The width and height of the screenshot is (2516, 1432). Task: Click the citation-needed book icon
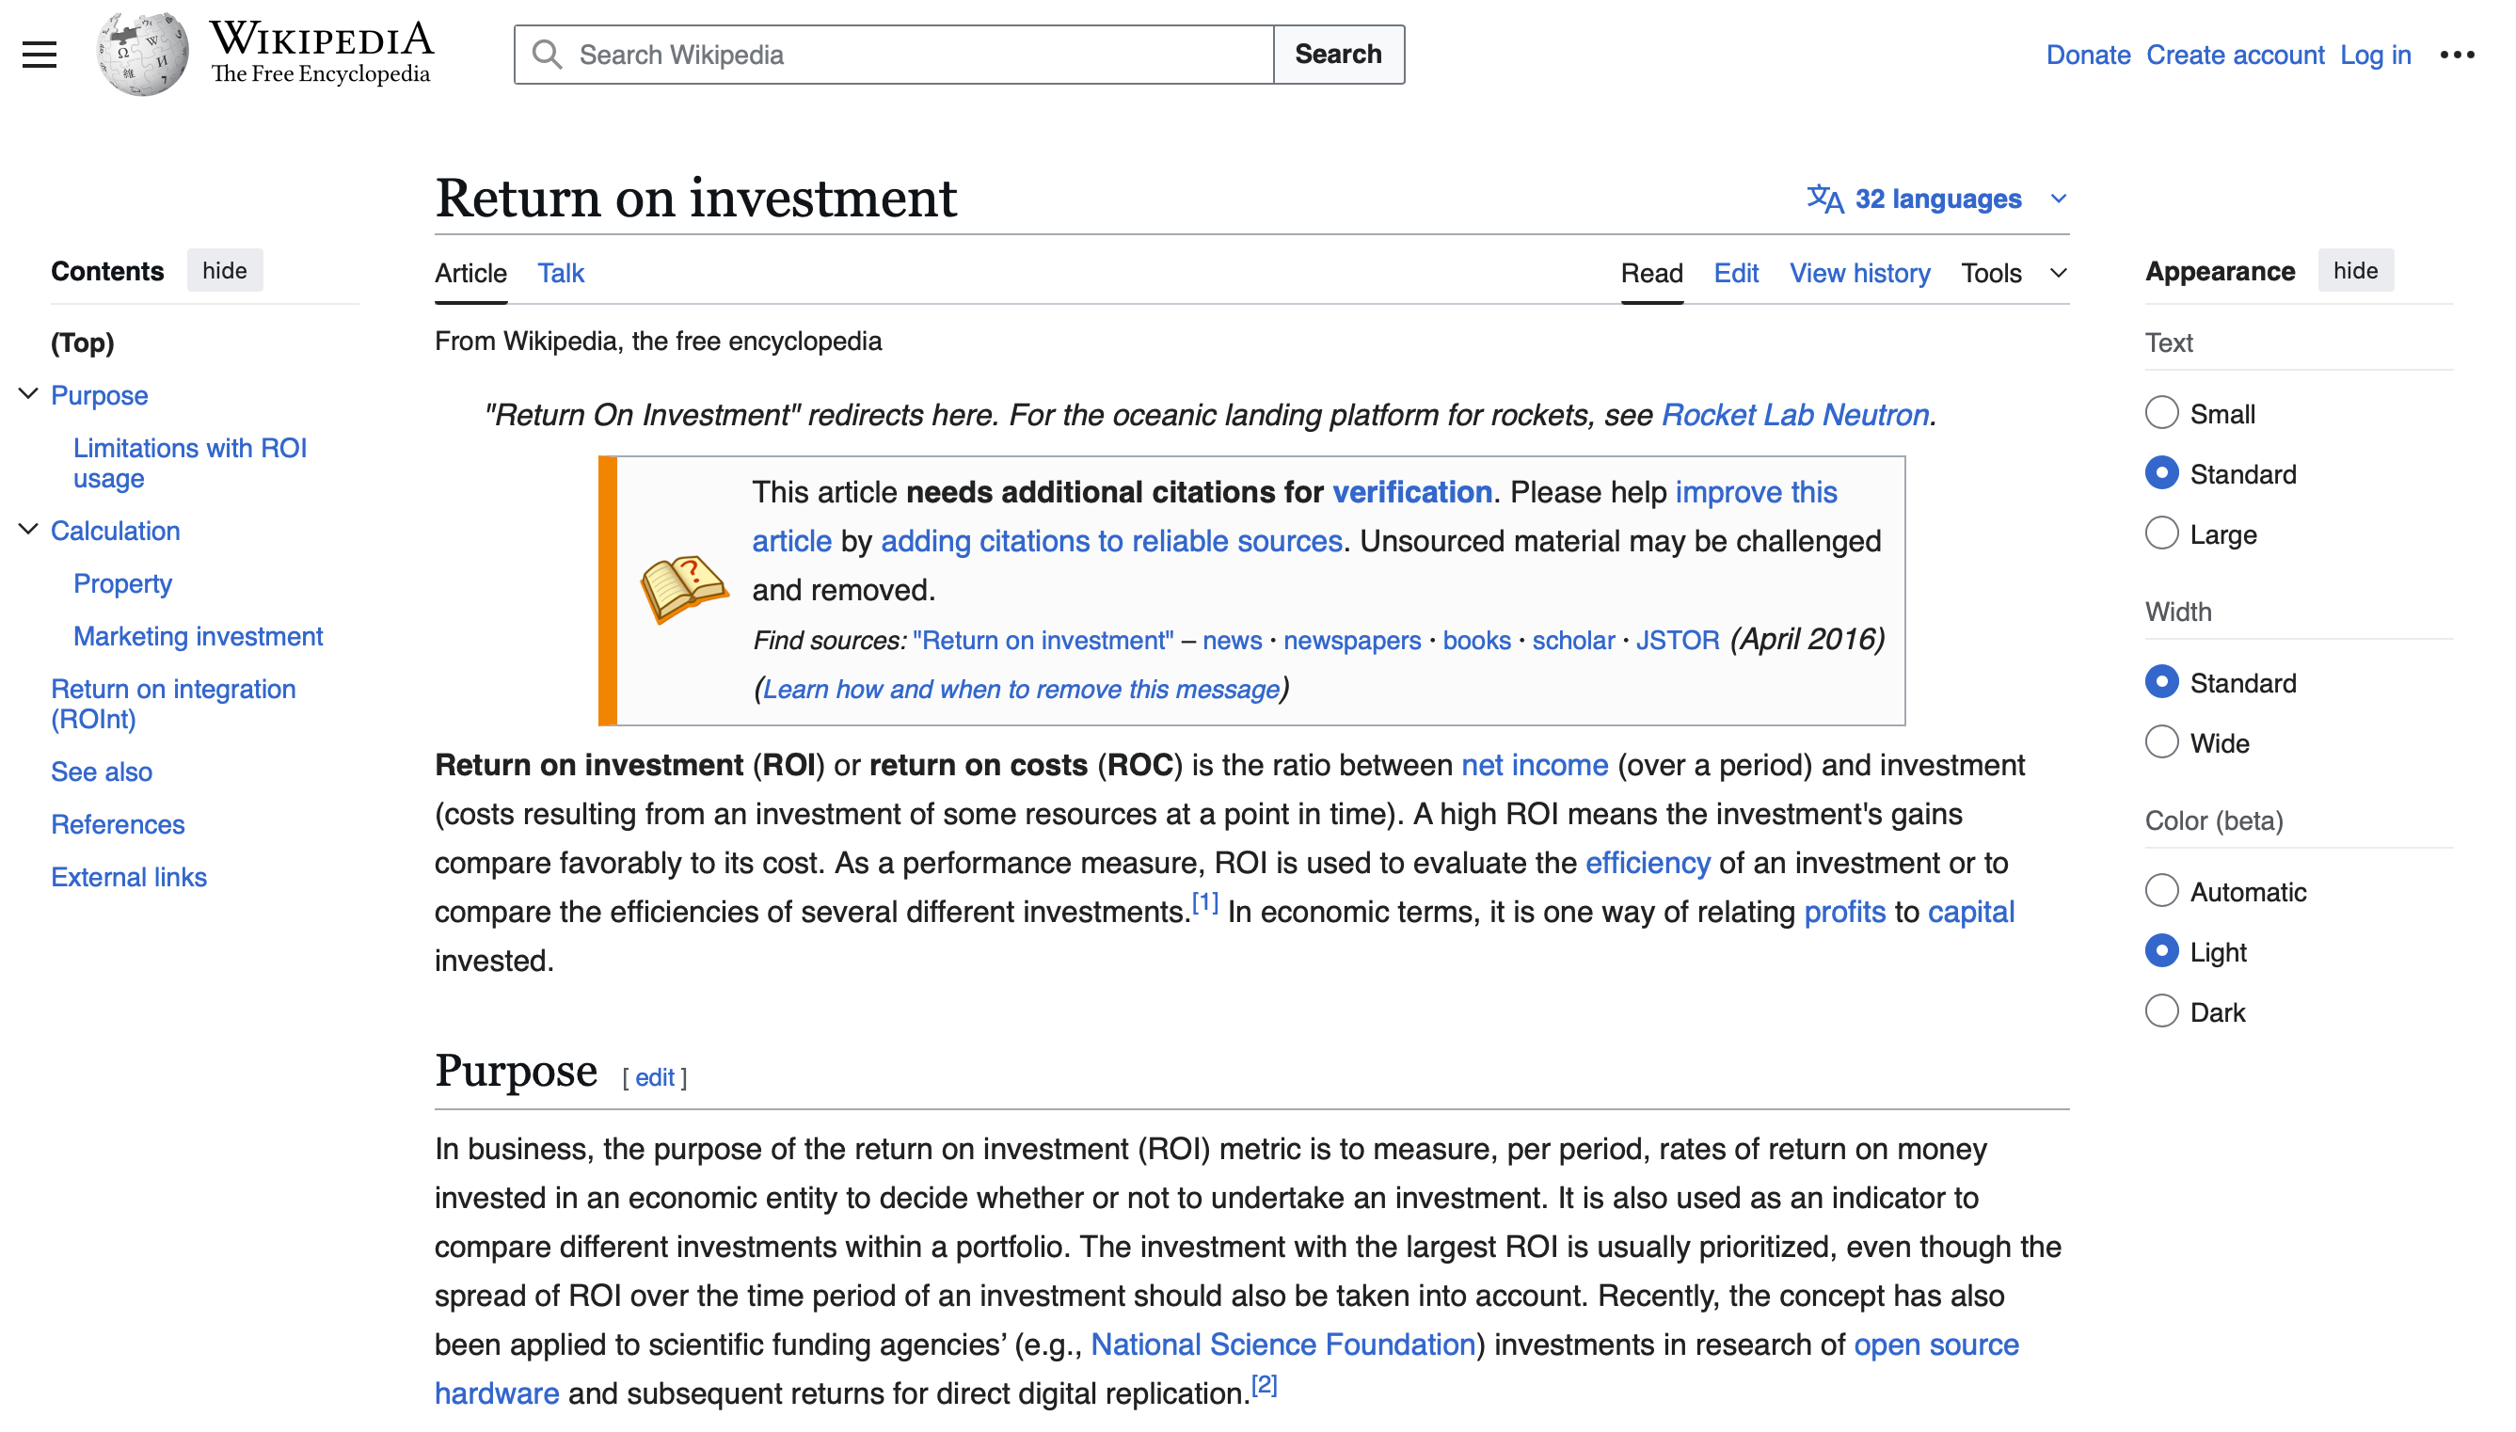pyautogui.click(x=684, y=589)
